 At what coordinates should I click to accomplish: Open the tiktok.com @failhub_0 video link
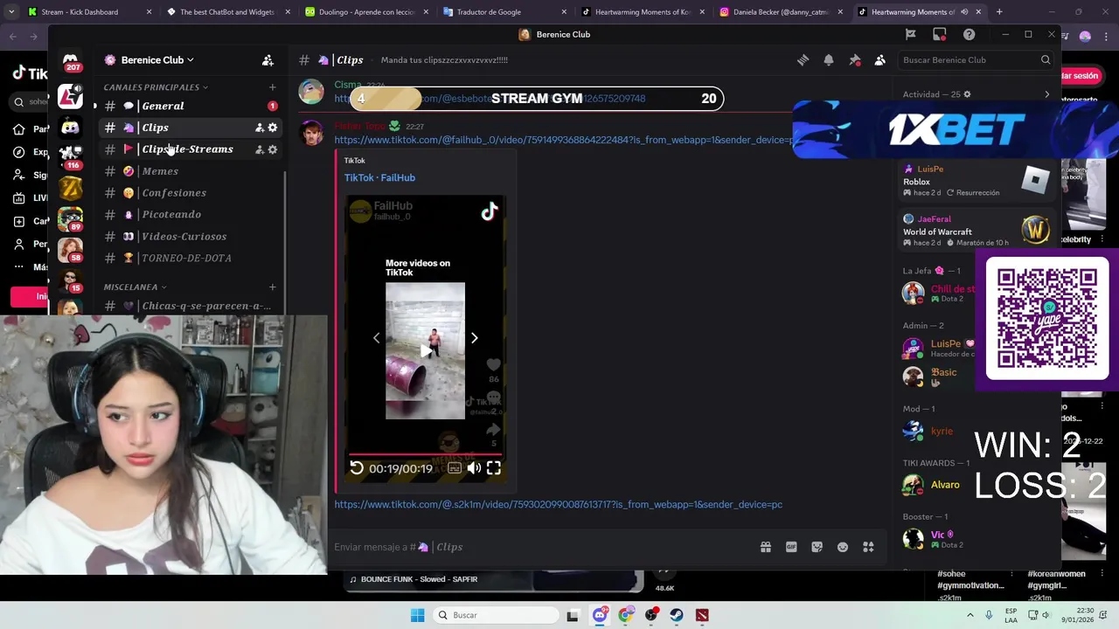(563, 140)
